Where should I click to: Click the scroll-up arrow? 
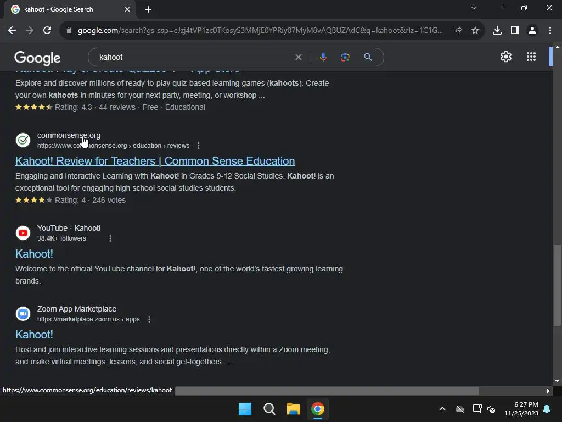pyautogui.click(x=557, y=47)
